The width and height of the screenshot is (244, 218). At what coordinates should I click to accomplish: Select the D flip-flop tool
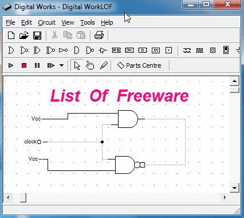click(143, 50)
